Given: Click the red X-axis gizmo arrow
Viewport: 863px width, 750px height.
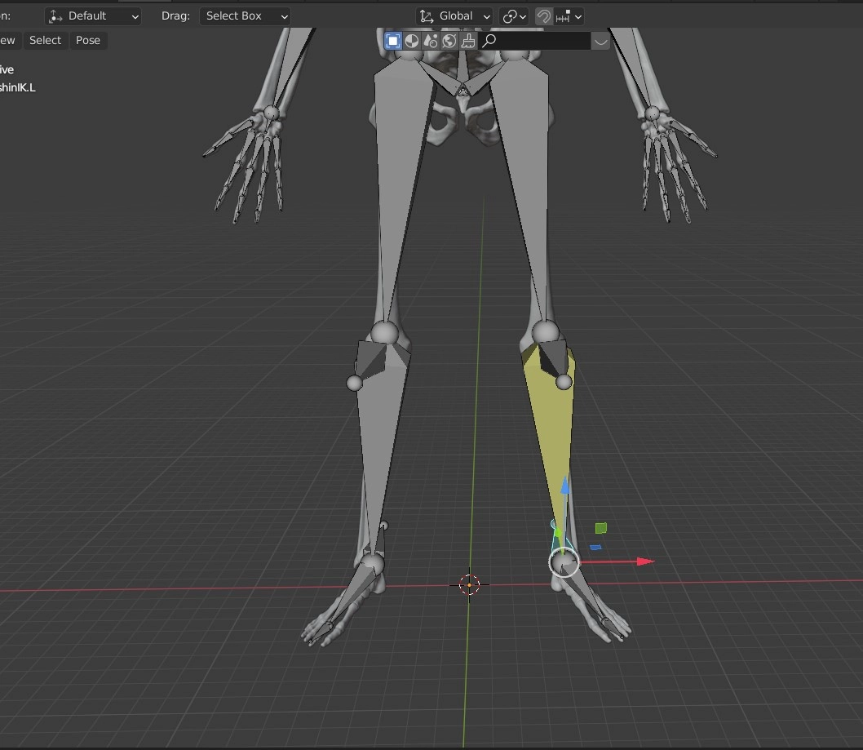Looking at the screenshot, I should pyautogui.click(x=645, y=561).
